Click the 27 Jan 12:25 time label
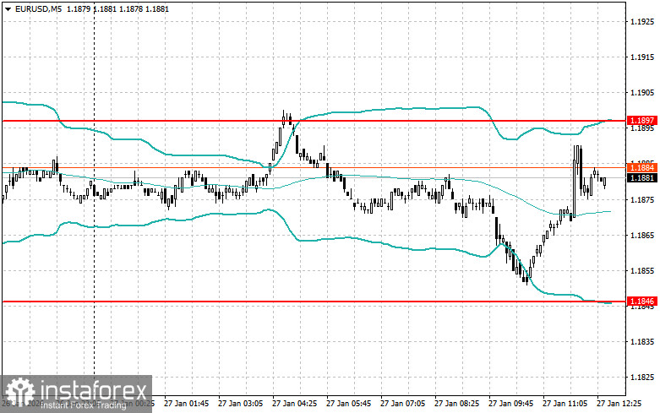Image resolution: width=660 pixels, height=413 pixels. tap(619, 404)
